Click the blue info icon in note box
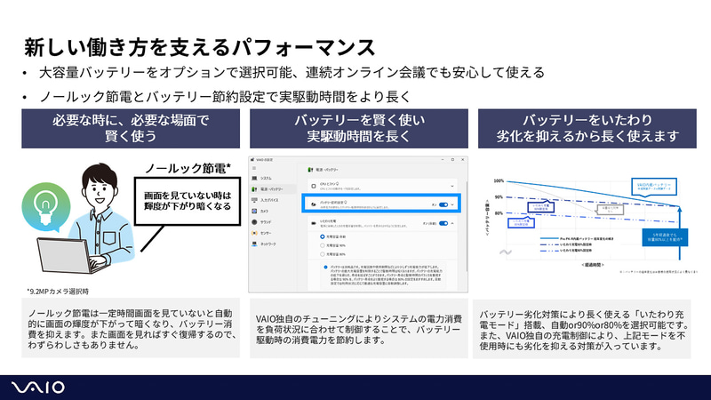711x400 pixels. (325, 268)
